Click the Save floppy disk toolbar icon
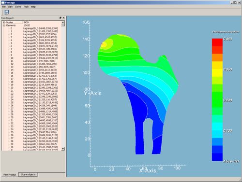The height and width of the screenshot is (182, 242). point(7,12)
